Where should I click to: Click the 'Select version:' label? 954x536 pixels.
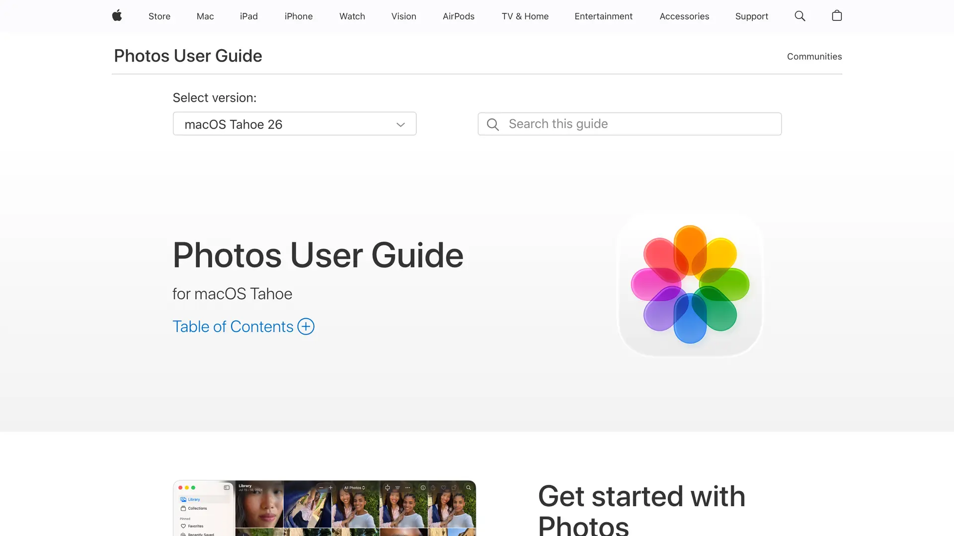click(215, 98)
